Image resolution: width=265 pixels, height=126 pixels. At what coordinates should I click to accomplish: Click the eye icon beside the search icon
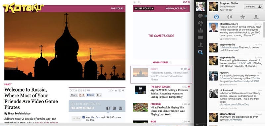tap(134, 2)
